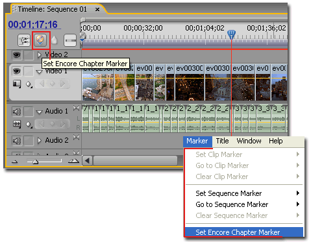311x242 pixels.
Task: Select the first audio clip labeled 7
Action: click(86, 119)
